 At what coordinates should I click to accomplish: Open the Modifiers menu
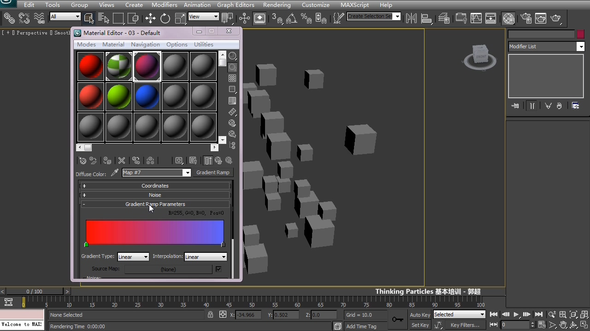coord(165,5)
